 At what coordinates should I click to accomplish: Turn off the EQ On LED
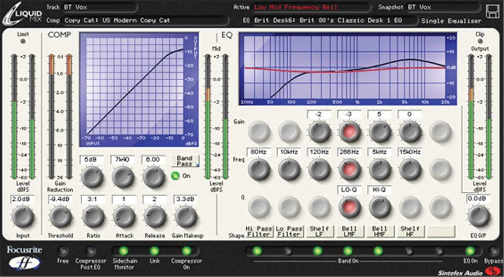coord(470,250)
